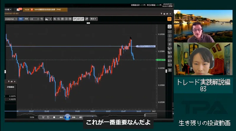Open the その他 menu
Image resolution: width=236 pixels, height=131 pixels.
click(x=8, y=10)
